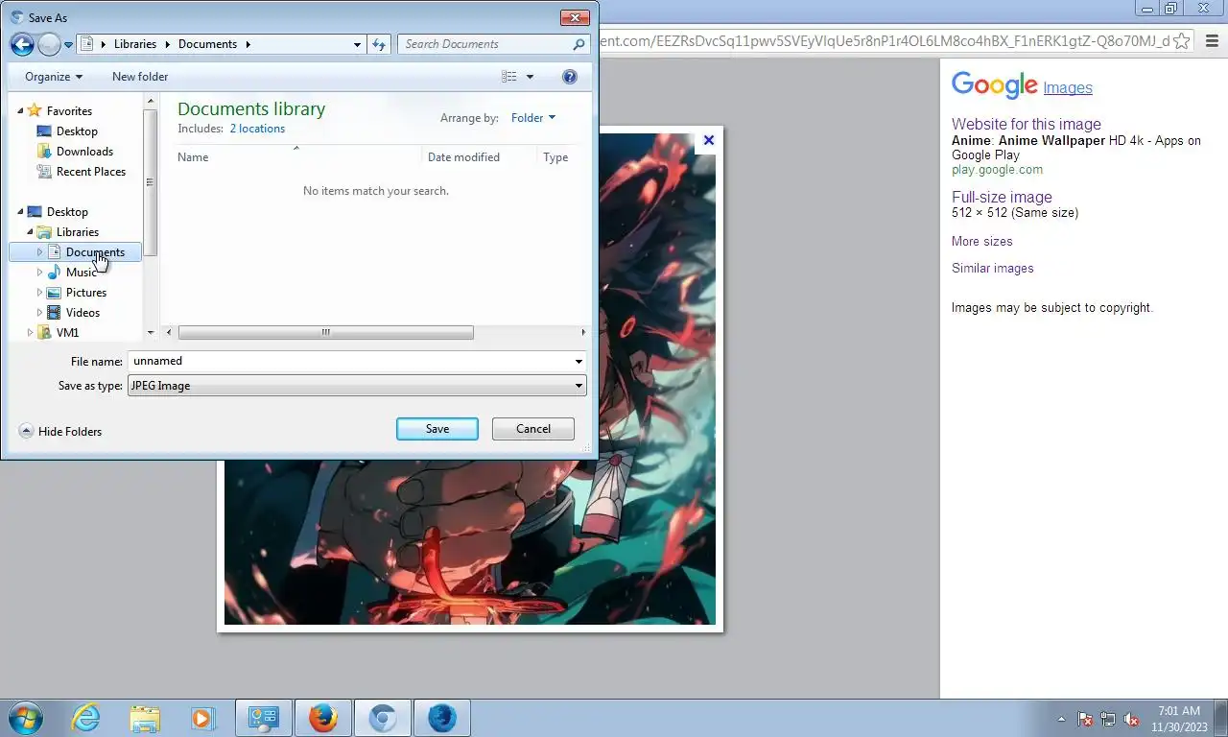
Task: Click the search magnifier icon
Action: 579,44
